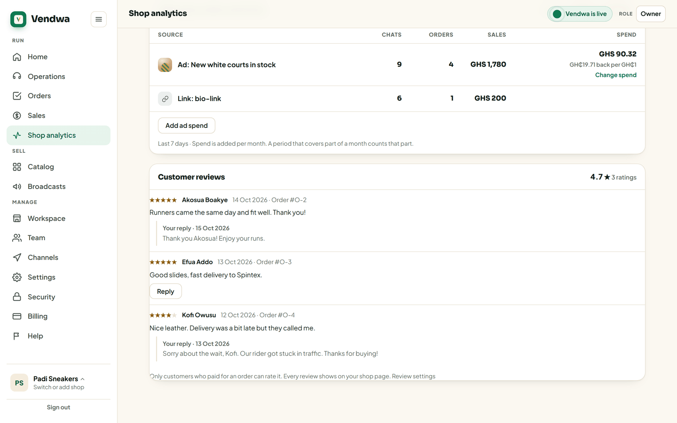Sign out of the account

[58, 407]
